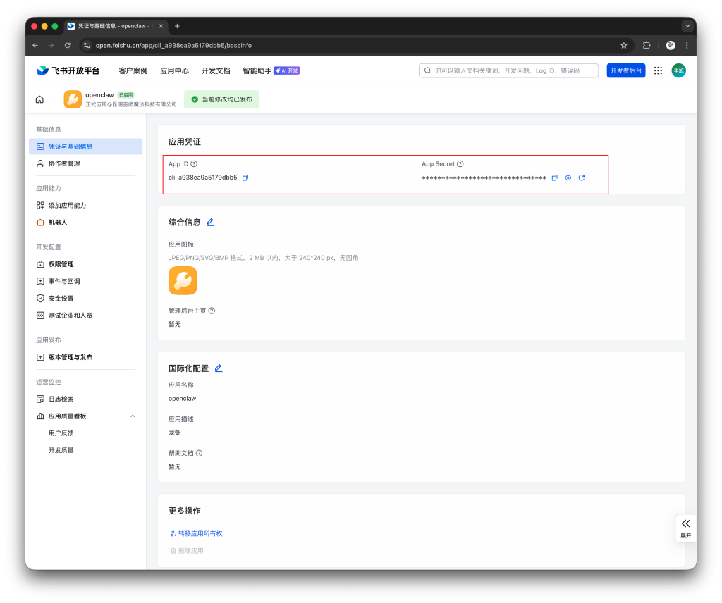Reveal App Secret with the eye icon

[568, 178]
